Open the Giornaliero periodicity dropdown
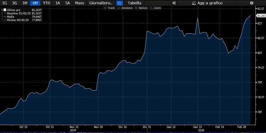The height and width of the screenshot is (133, 266). click(101, 3)
